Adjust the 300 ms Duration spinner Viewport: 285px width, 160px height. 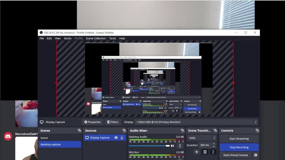click(214, 145)
